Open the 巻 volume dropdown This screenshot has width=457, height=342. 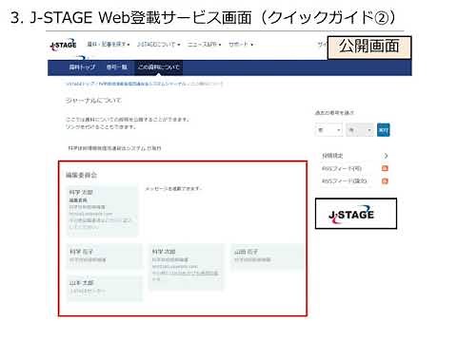[x=328, y=130]
